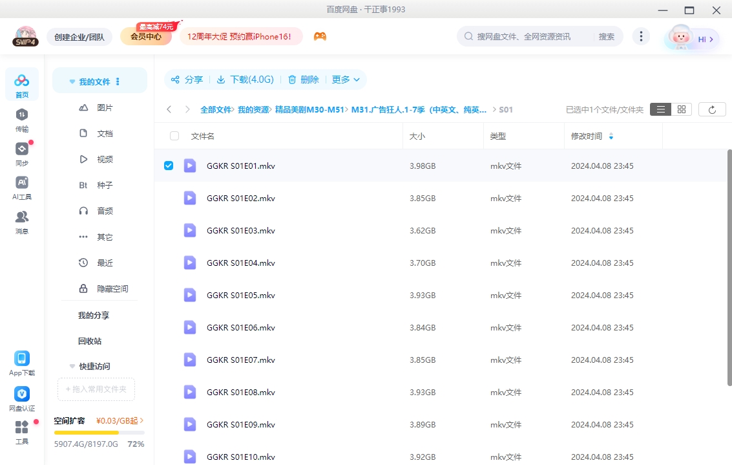Open the 传输 transfer panel icon
The height and width of the screenshot is (465, 732).
coord(22,120)
